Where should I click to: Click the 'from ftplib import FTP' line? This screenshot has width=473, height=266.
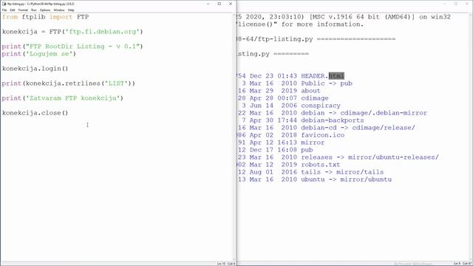point(45,17)
